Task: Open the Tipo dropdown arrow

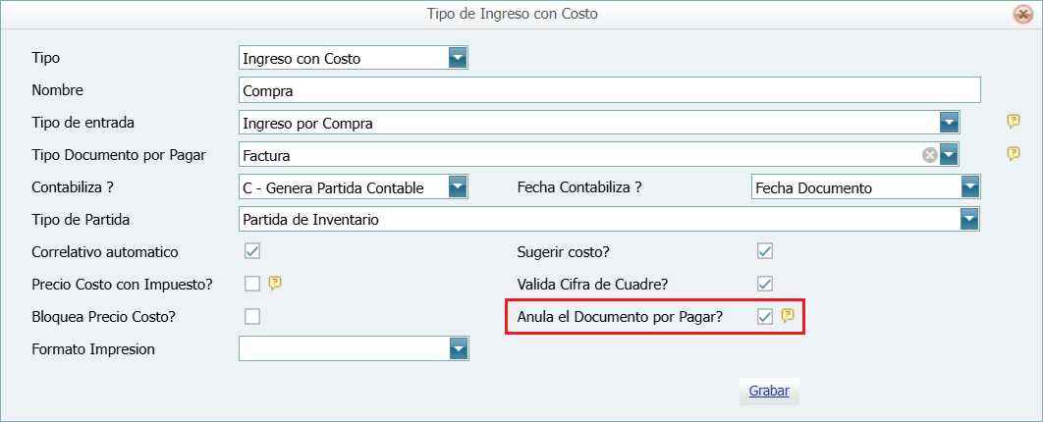Action: tap(458, 58)
